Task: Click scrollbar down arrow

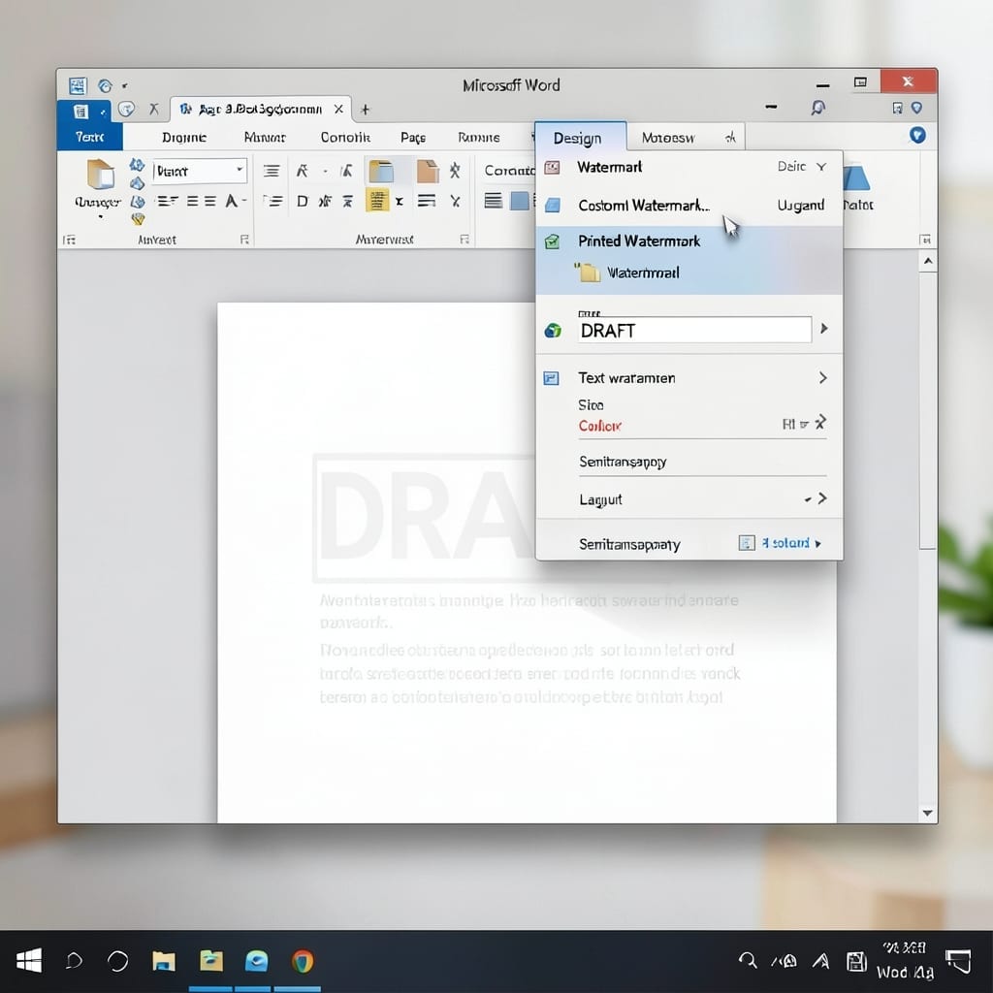Action: [x=928, y=813]
